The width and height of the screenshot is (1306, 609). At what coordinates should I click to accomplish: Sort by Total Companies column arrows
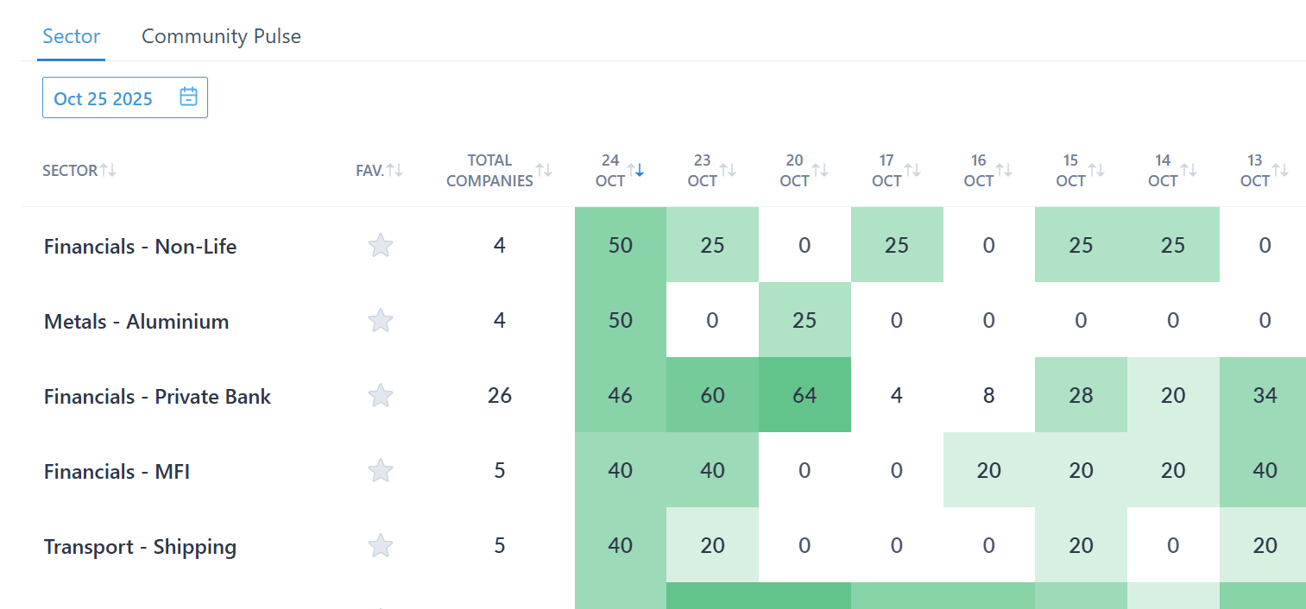[x=544, y=170]
